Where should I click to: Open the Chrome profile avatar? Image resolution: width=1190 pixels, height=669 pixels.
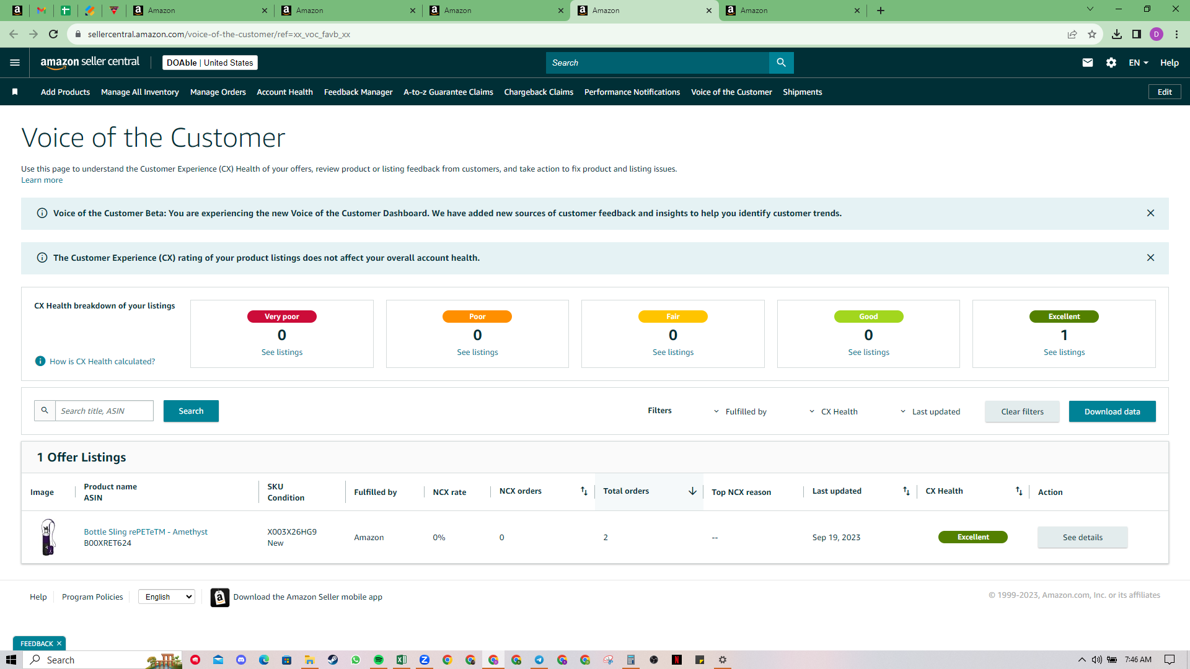click(x=1157, y=34)
